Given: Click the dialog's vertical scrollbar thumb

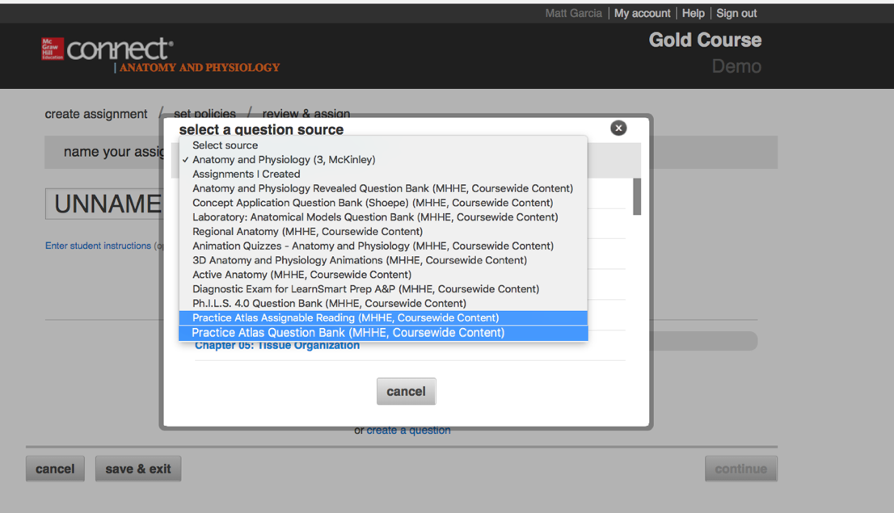Looking at the screenshot, I should (x=637, y=196).
